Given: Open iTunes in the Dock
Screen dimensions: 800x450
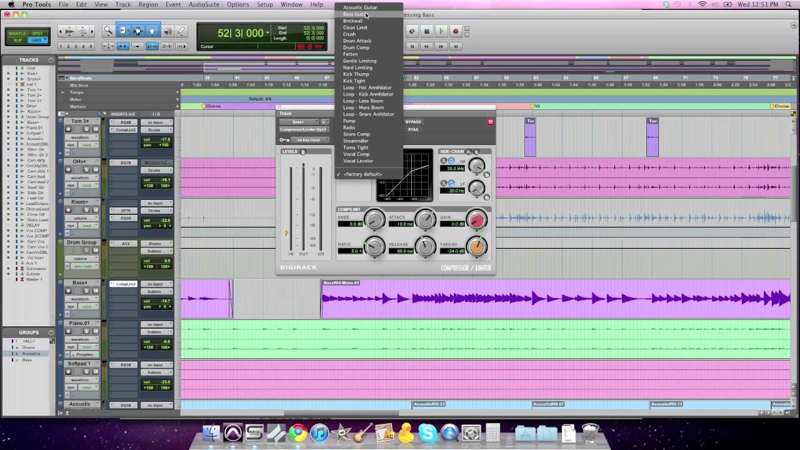Looking at the screenshot, I should point(319,432).
